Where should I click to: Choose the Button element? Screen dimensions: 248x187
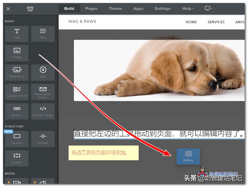[x=17, y=111]
